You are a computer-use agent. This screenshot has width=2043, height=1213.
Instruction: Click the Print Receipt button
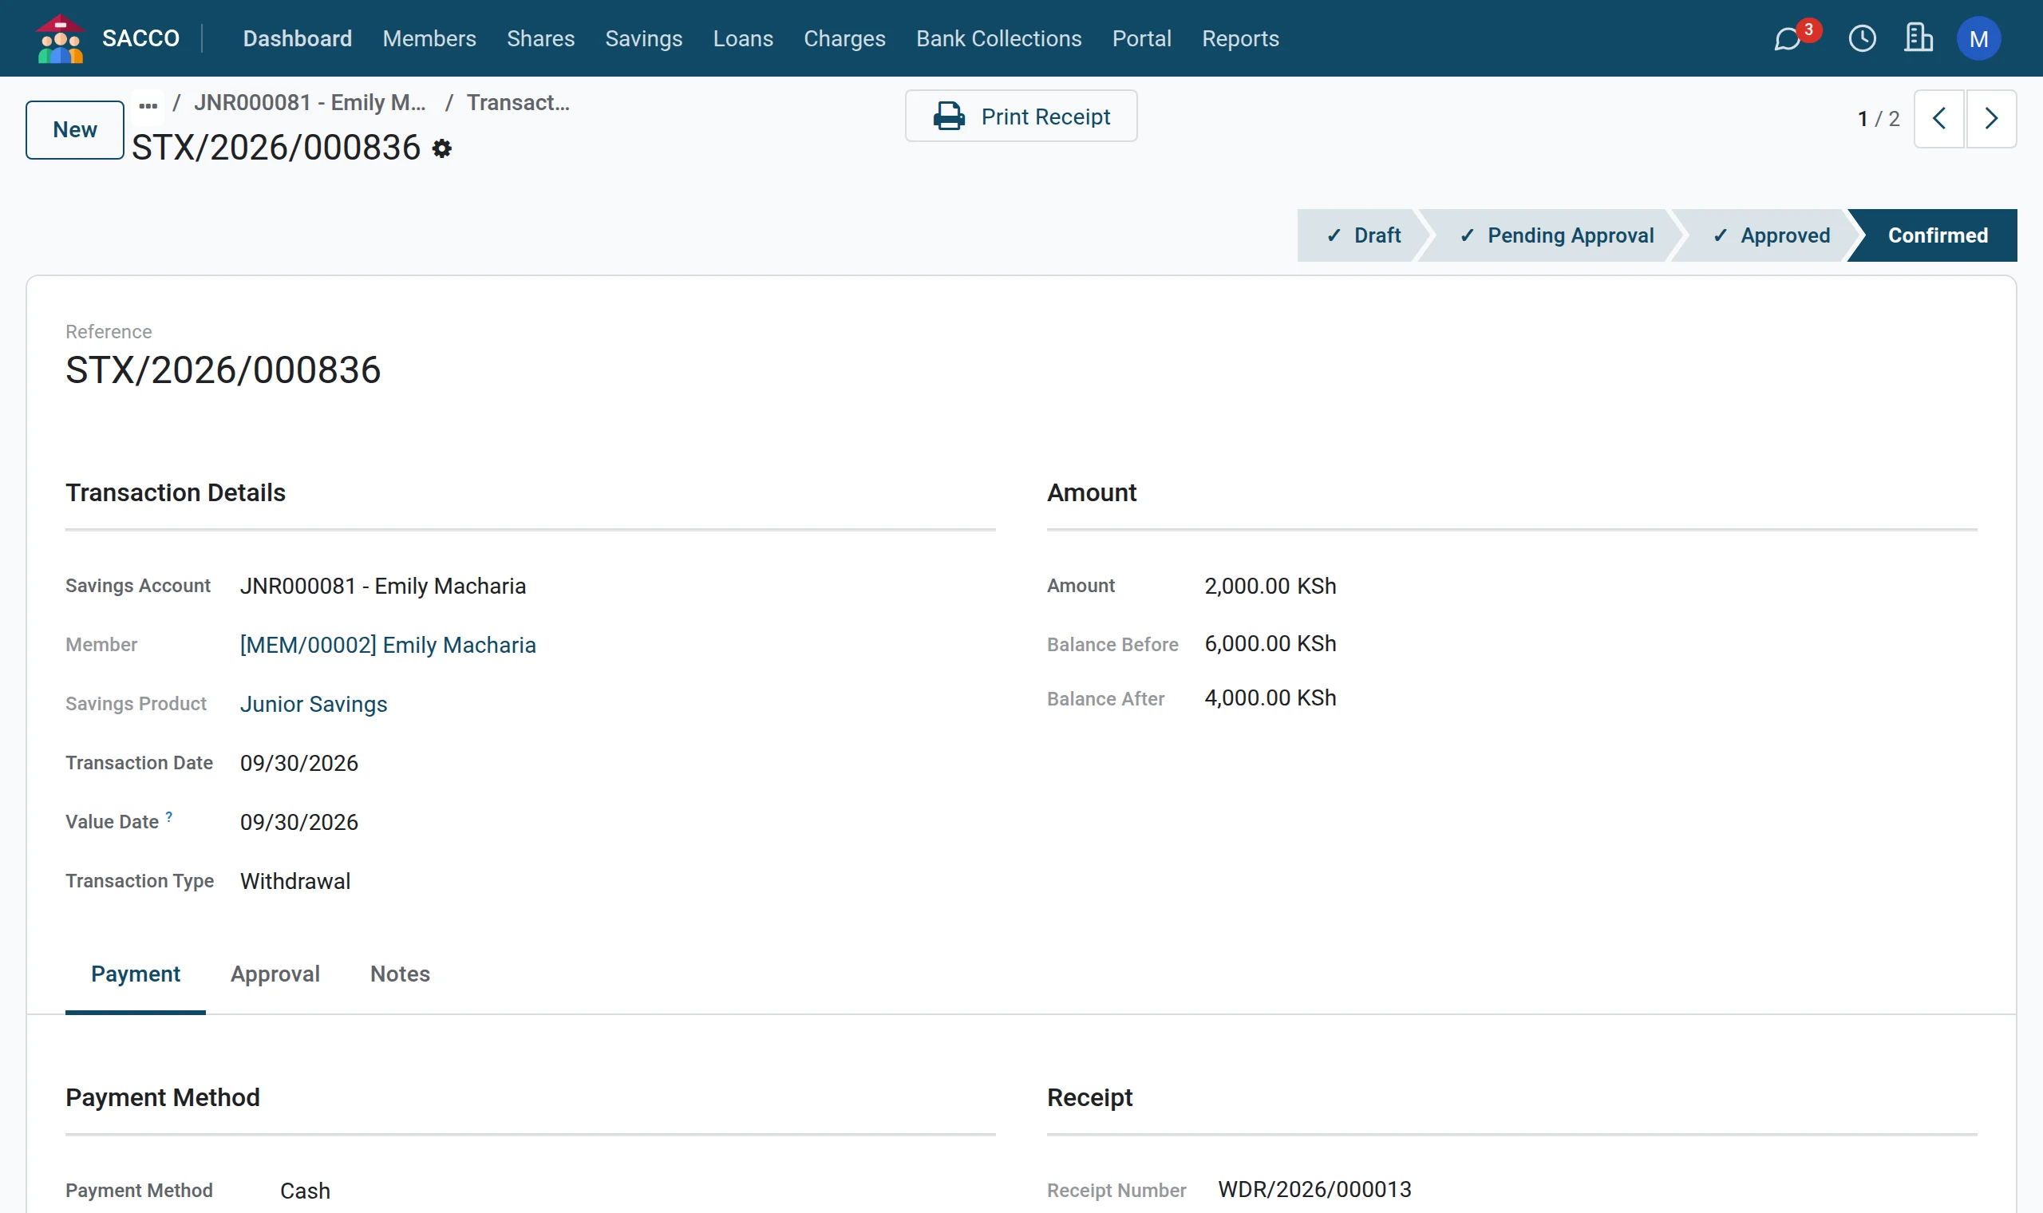[1021, 116]
